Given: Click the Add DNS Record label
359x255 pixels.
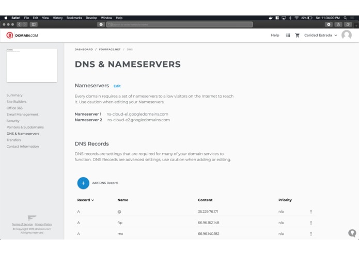Looking at the screenshot, I should coord(105,183).
